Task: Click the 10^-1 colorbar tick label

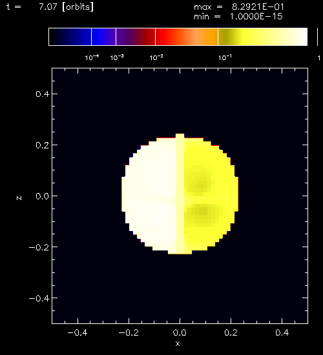Action: coord(225,57)
